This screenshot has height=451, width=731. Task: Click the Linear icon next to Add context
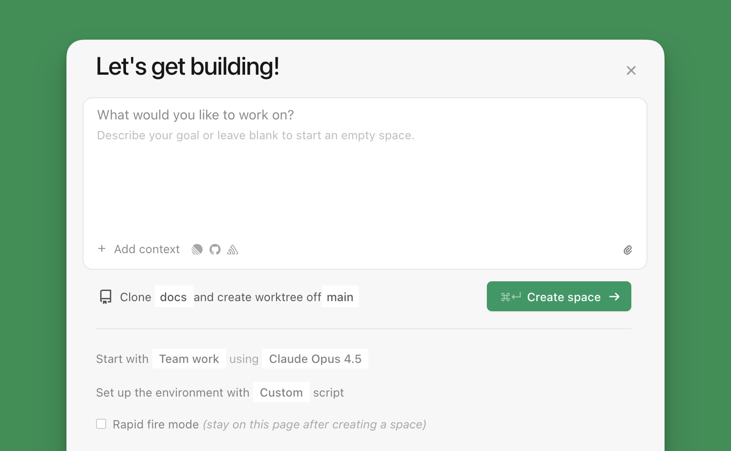point(197,249)
